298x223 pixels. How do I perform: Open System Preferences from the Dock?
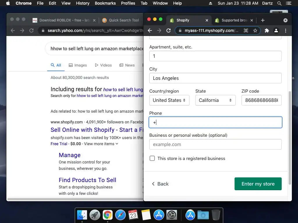[x=172, y=215]
